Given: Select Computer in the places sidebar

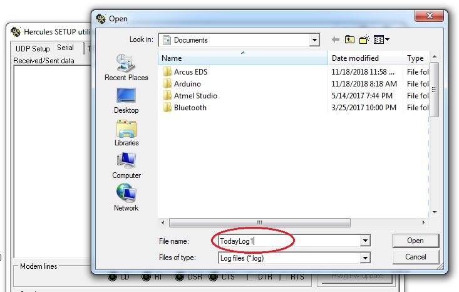Looking at the screenshot, I should pyautogui.click(x=126, y=166).
